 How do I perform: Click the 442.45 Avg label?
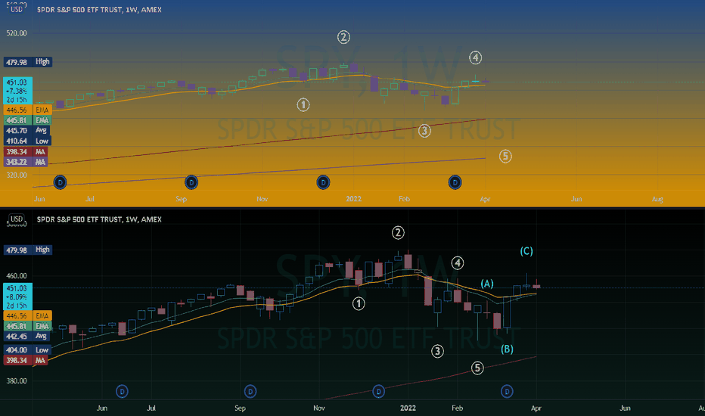(x=27, y=337)
